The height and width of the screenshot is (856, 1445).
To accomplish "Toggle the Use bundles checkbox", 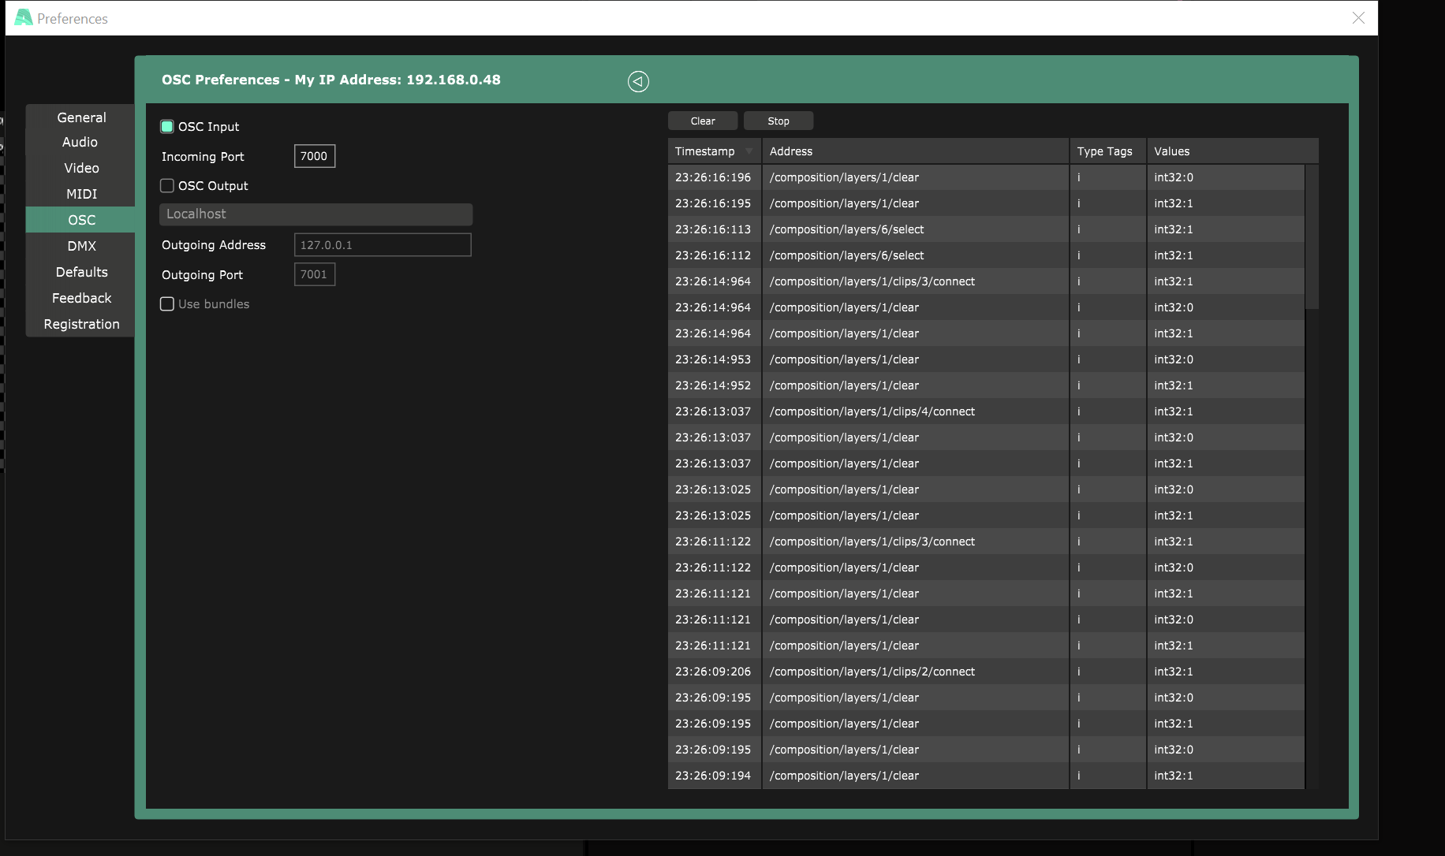I will pyautogui.click(x=167, y=304).
